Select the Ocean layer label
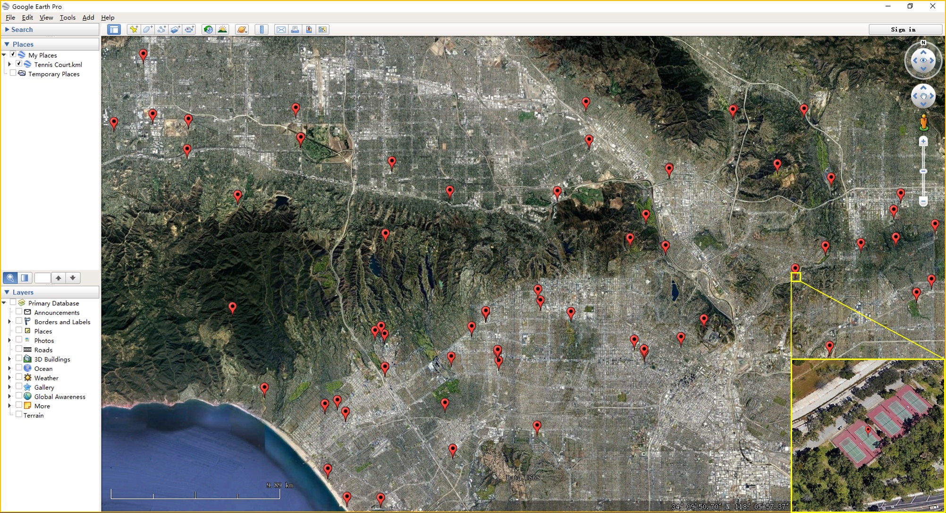946x513 pixels. point(43,368)
